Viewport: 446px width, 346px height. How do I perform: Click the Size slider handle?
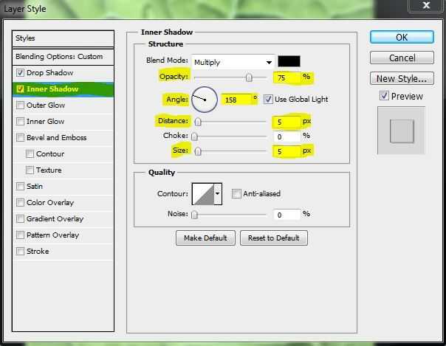point(198,151)
